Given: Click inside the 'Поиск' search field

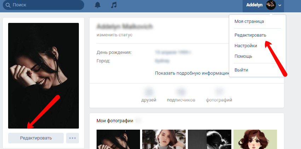Looking at the screenshot, I should 46,5.
